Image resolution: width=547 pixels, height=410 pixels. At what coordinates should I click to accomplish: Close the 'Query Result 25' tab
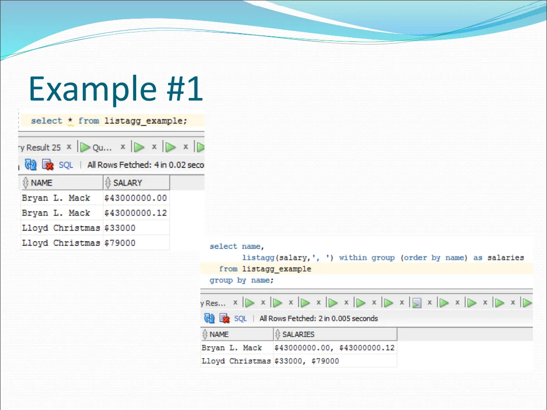tap(69, 147)
